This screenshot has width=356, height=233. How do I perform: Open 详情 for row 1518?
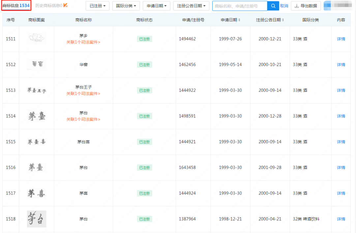(341, 219)
